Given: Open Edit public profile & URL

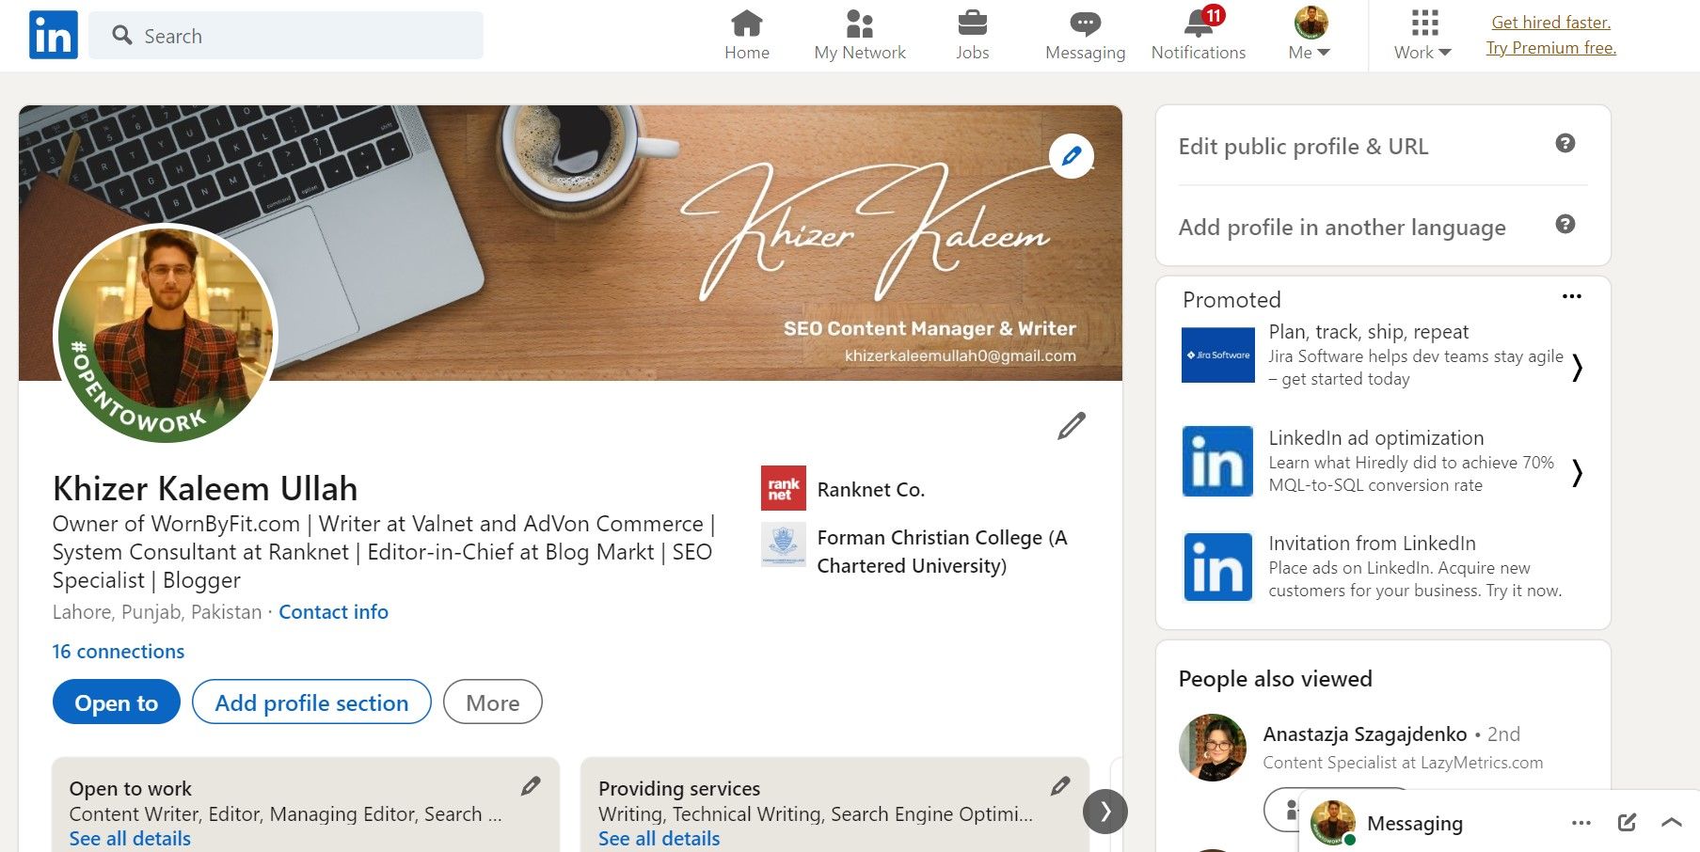Looking at the screenshot, I should (1303, 147).
